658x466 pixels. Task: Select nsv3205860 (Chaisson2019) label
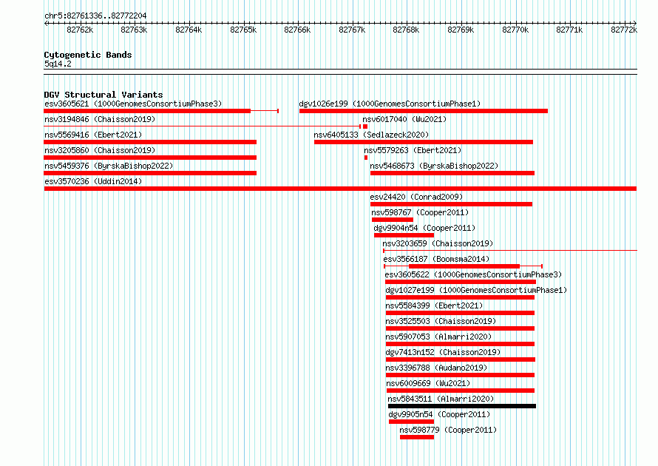coord(100,150)
